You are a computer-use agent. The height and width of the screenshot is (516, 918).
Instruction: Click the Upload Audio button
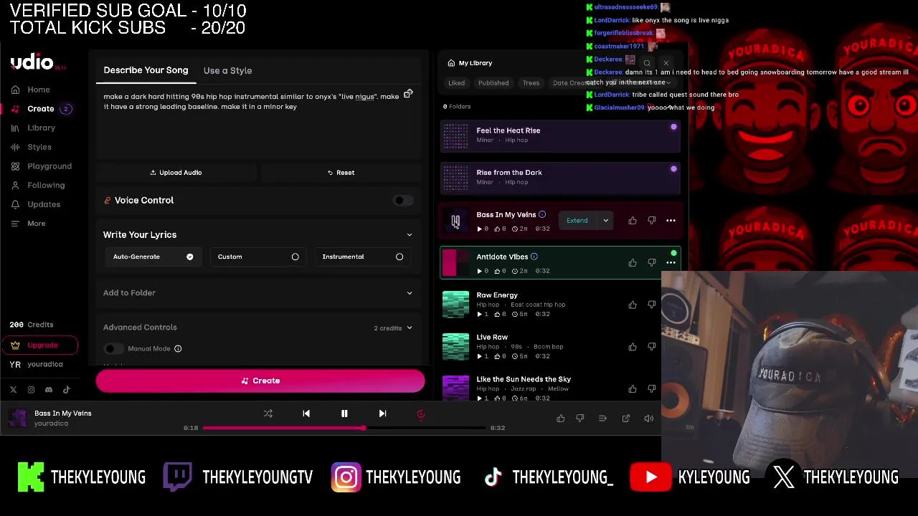tap(176, 173)
